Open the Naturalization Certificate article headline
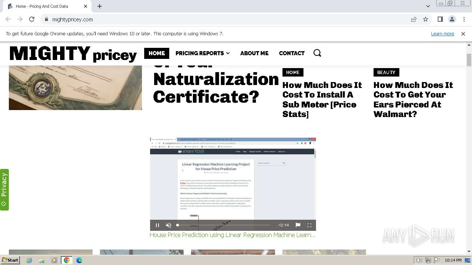 pos(216,88)
